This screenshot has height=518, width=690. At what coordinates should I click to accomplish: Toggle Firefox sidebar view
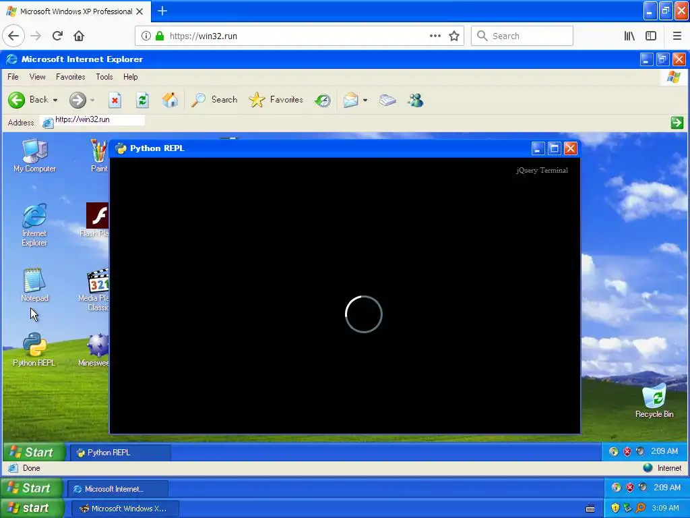[651, 36]
